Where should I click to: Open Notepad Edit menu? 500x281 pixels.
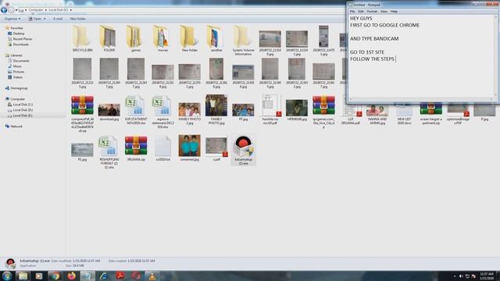pyautogui.click(x=361, y=12)
